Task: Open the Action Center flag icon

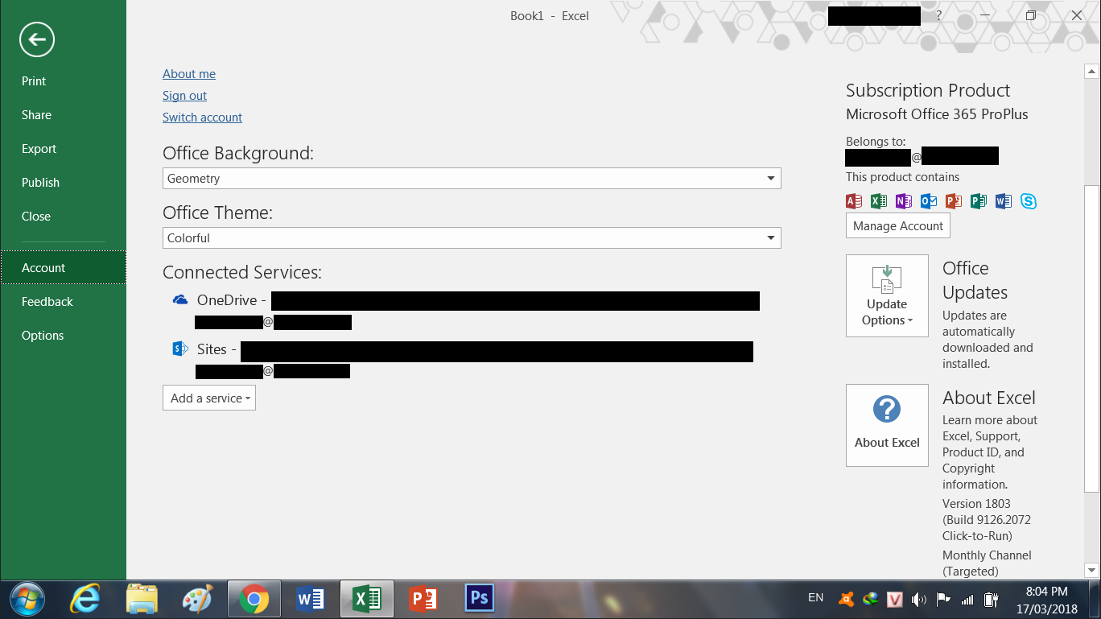Action: 943,599
